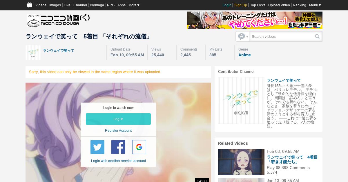Click the Comments count 2,445
The image size is (348, 182).
click(x=186, y=55)
